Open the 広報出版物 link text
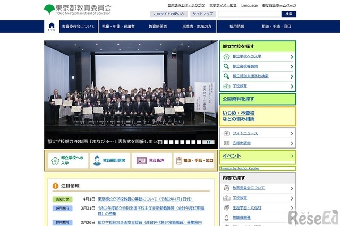Viewport: 340px width, 226px height. coord(242,143)
